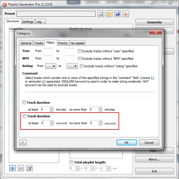Switch to the General tab
This screenshot has height=179, width=179.
26,43
